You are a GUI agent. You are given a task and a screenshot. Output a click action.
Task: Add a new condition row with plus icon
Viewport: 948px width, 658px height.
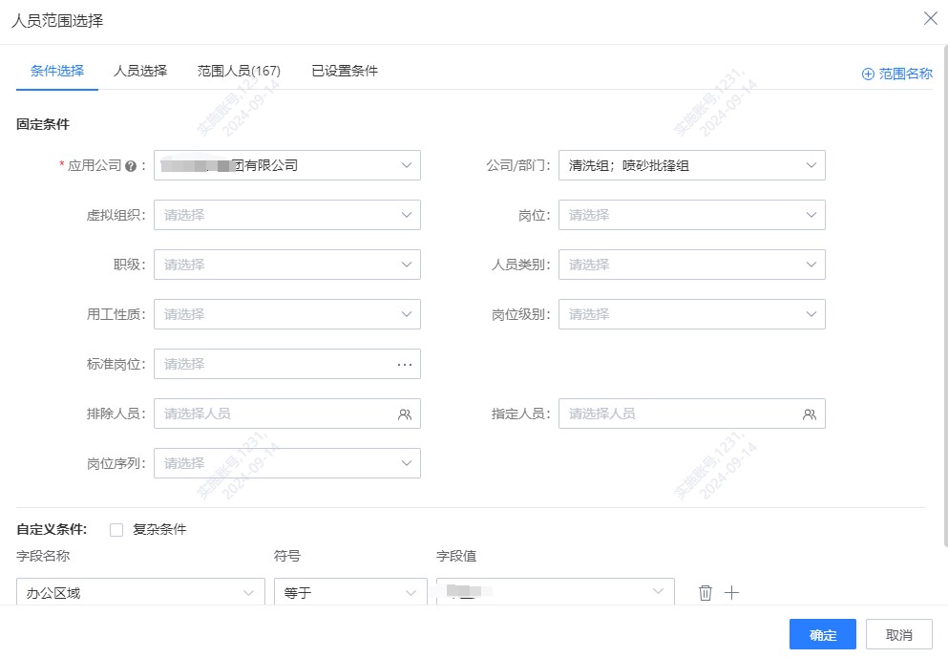pos(731,592)
